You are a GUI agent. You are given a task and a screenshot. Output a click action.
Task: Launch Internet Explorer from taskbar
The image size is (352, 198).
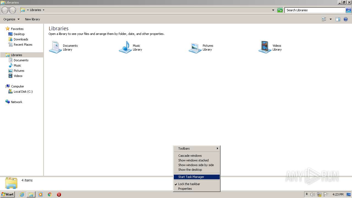[x=22, y=194]
